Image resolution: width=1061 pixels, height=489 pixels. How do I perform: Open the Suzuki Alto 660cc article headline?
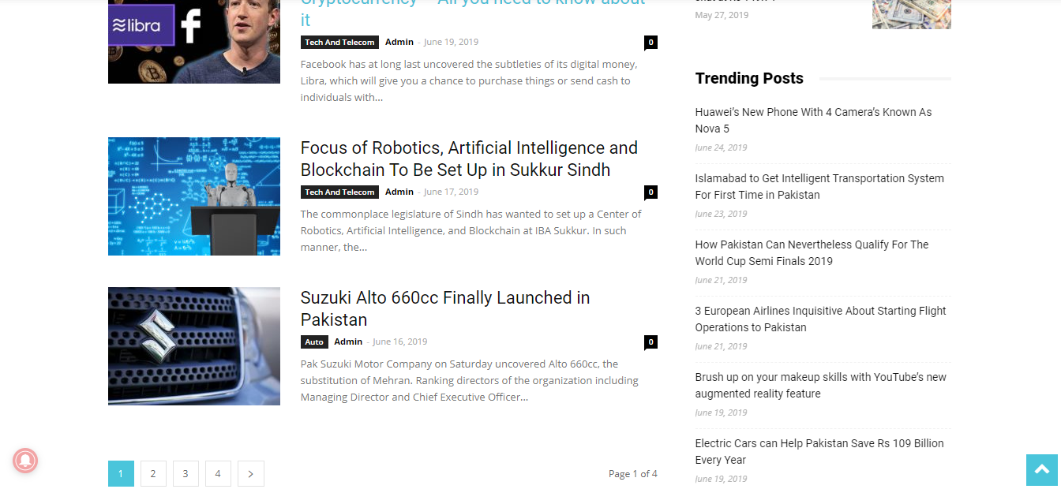(444, 308)
